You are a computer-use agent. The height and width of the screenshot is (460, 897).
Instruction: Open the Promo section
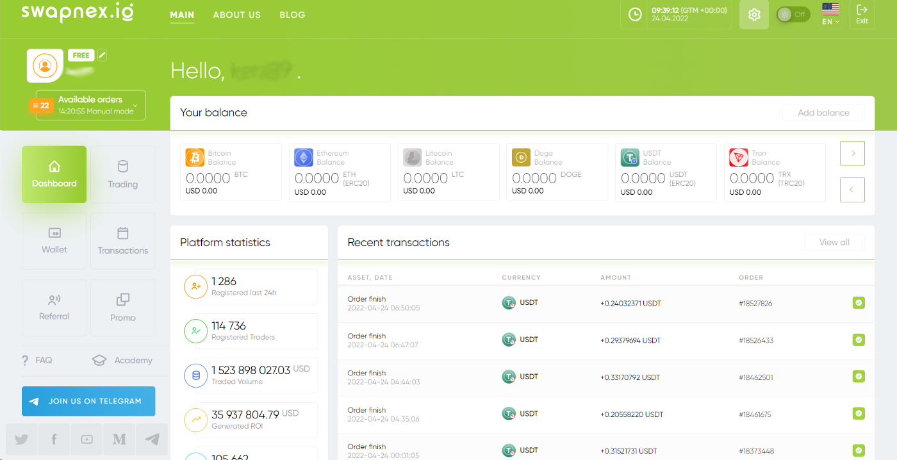click(123, 308)
